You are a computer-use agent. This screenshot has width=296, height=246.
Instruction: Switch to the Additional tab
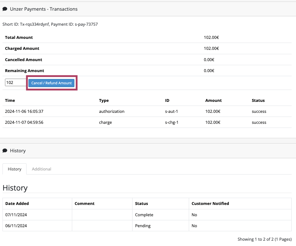click(42, 169)
